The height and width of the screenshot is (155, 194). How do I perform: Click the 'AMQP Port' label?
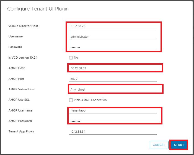pos(16,79)
